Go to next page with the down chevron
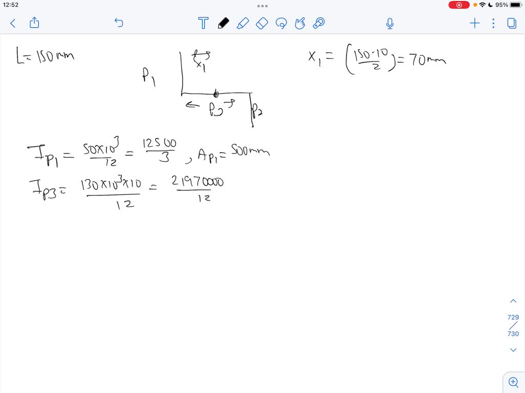This screenshot has height=393, width=525. tap(513, 350)
